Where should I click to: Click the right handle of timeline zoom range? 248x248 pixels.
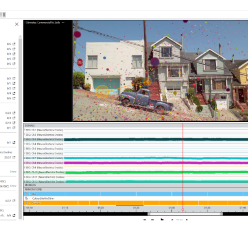pos(221,214)
